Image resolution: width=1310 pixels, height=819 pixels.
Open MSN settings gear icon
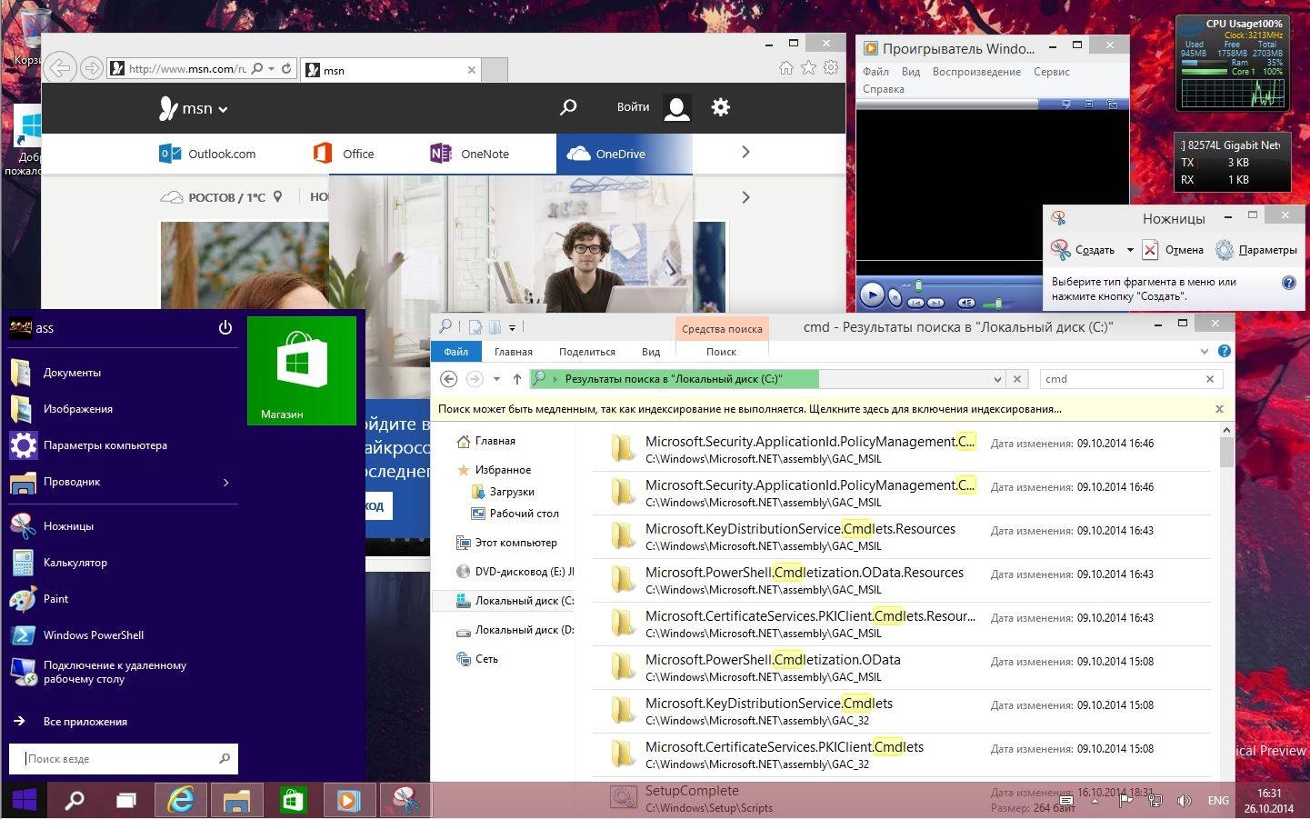point(721,107)
